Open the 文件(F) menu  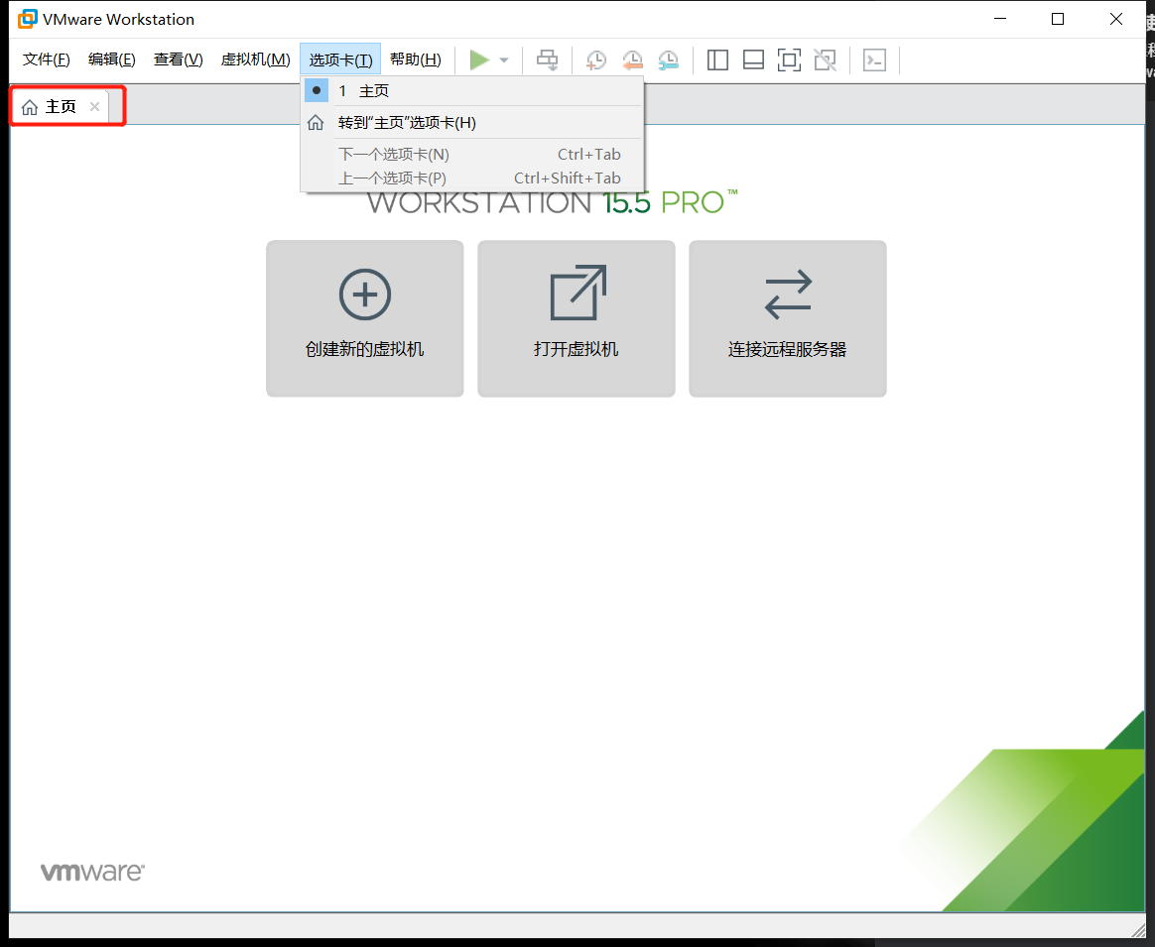click(45, 59)
